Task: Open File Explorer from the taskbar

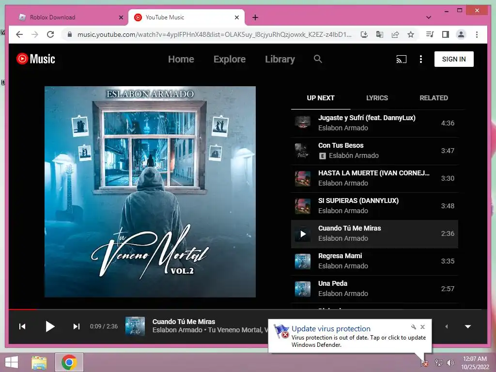Action: [39, 362]
